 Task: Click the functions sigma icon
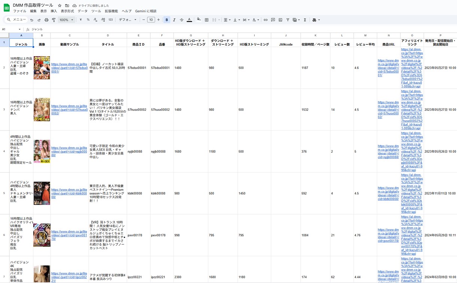[x=305, y=20]
